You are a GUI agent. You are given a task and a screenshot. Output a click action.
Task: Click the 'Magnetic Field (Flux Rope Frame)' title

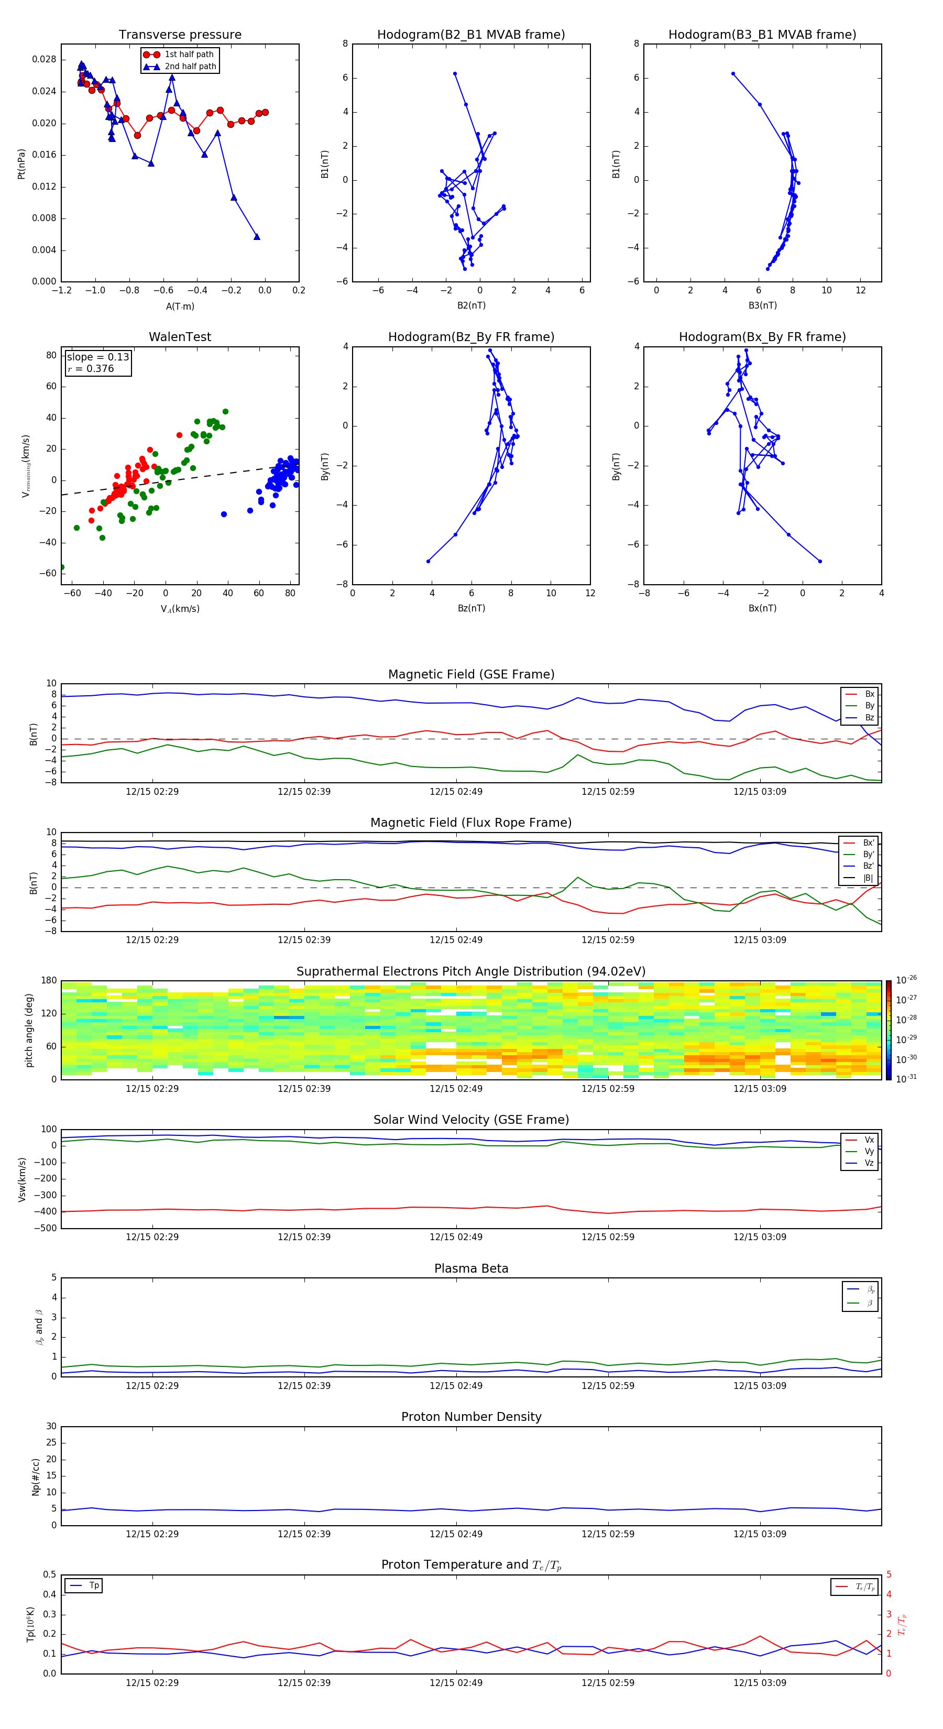[471, 823]
